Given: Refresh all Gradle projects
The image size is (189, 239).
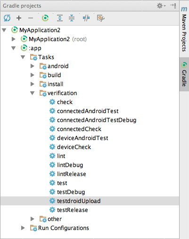Looking at the screenshot, I should click(x=7, y=18).
